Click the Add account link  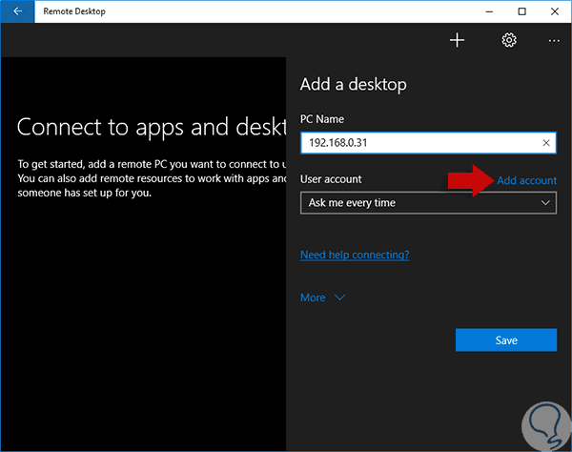coord(527,180)
